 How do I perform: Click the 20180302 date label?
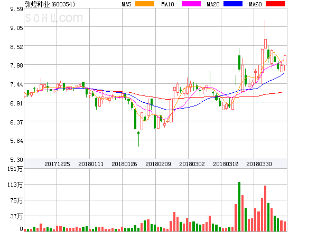(192, 164)
